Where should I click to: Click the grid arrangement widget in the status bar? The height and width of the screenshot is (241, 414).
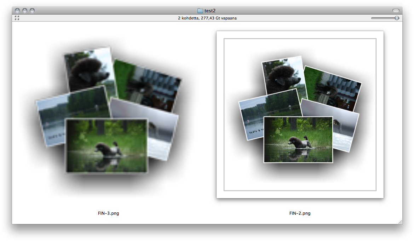tap(16, 18)
